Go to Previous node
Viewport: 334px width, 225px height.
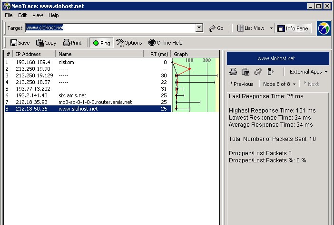(242, 84)
